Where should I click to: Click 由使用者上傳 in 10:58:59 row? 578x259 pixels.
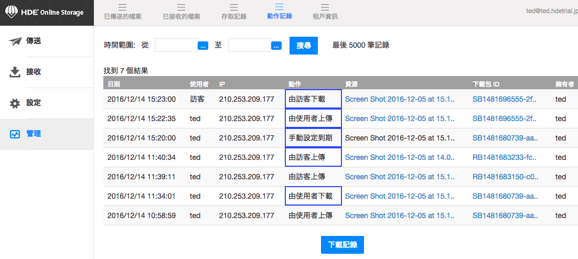[x=311, y=215]
